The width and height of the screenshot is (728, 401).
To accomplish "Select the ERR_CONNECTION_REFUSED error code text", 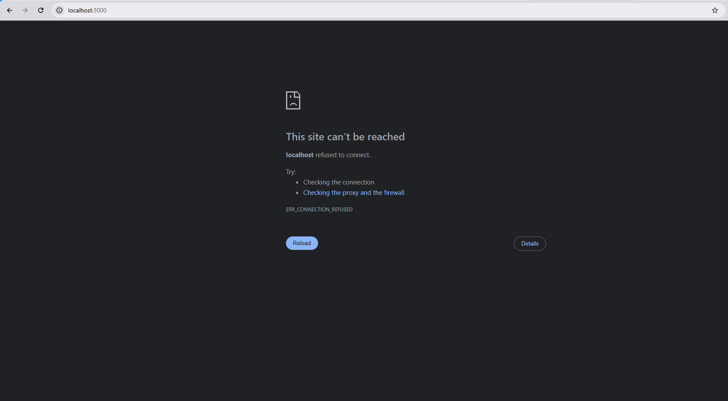I will [319, 210].
